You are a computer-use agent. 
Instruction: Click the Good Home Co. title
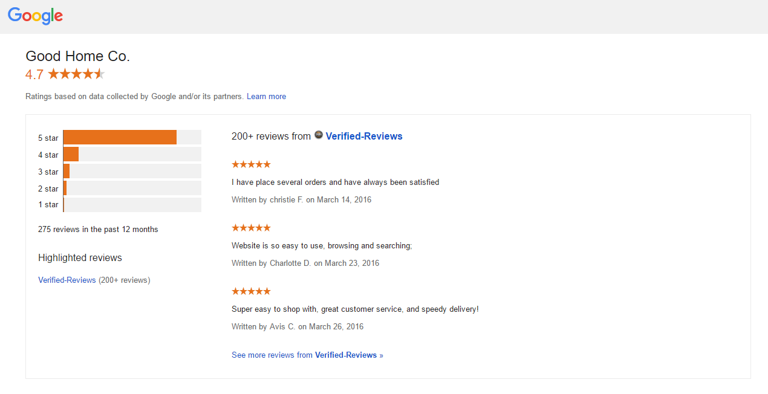coord(77,56)
